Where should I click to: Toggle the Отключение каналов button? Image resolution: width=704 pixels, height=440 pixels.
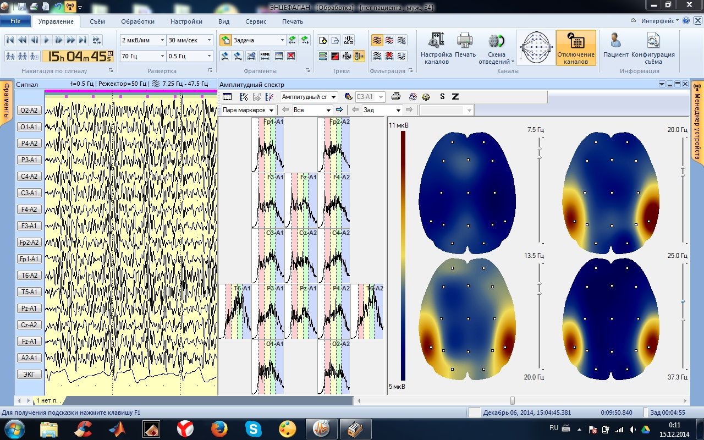tap(576, 48)
